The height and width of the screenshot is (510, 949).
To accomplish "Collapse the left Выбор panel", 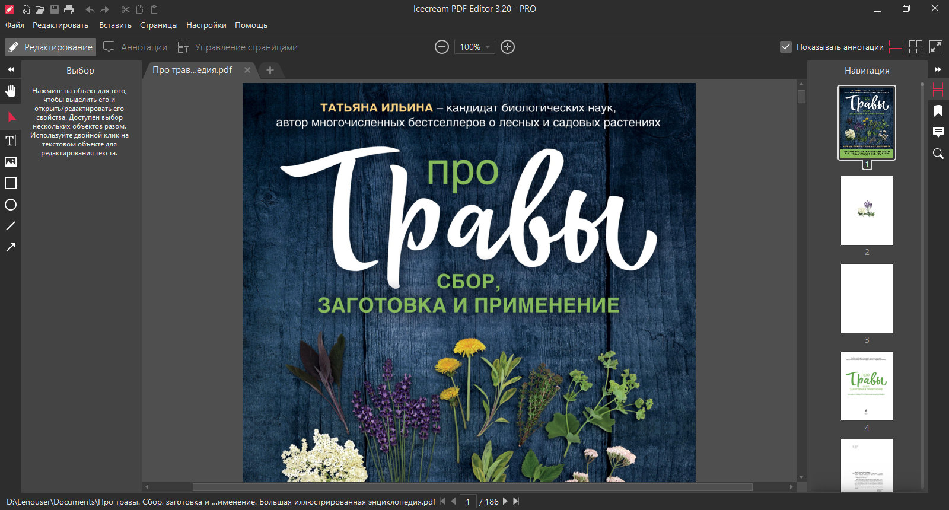I will point(11,69).
